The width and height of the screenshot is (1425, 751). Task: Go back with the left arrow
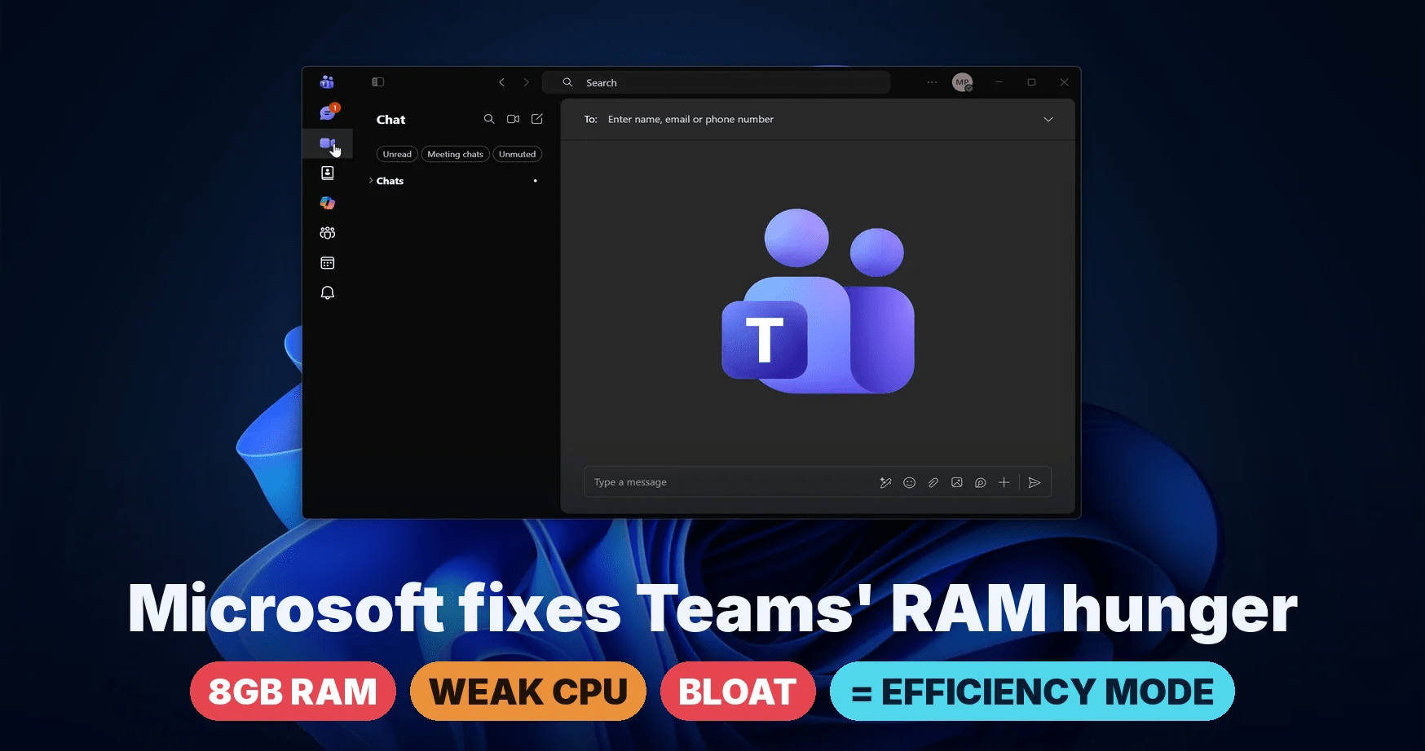(502, 82)
